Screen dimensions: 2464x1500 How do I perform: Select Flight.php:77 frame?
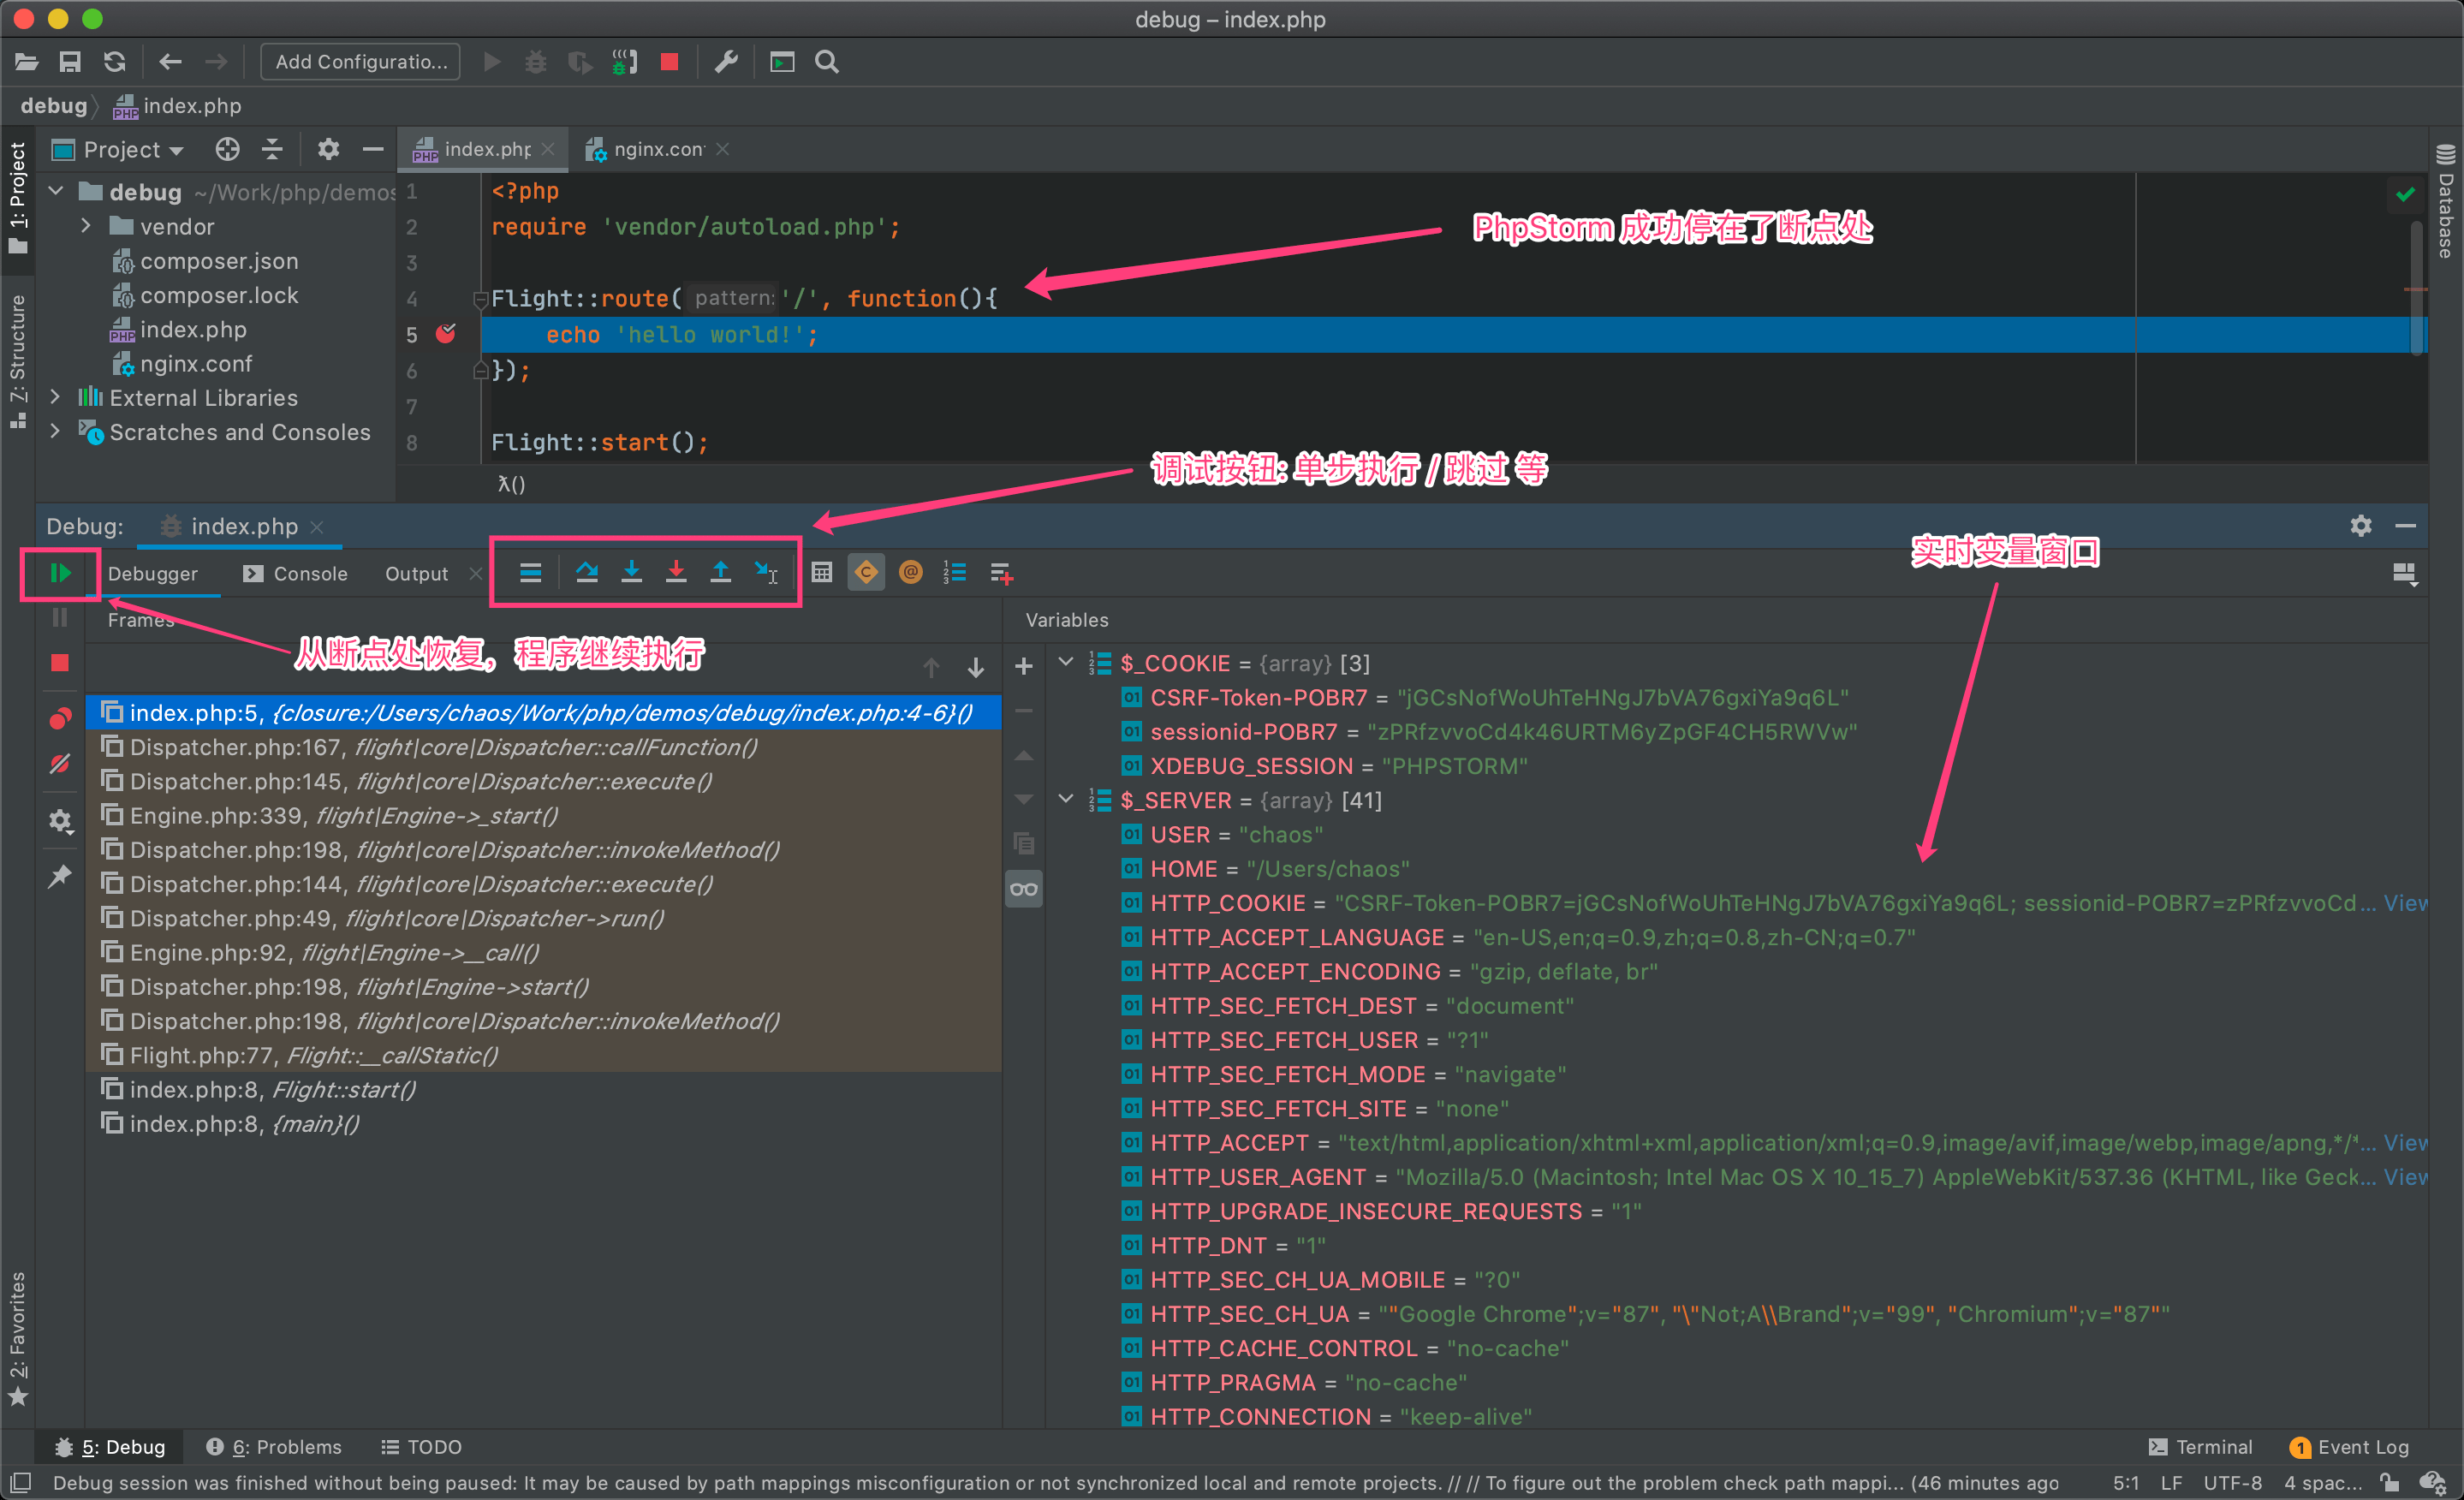(x=544, y=1055)
